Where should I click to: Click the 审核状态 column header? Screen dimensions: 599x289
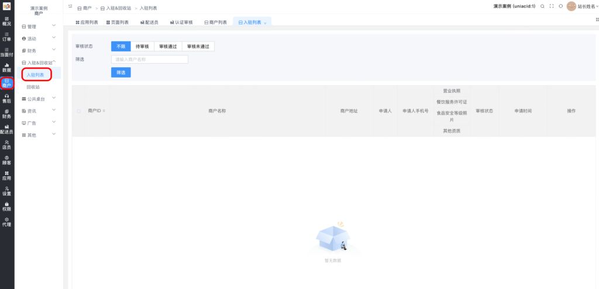click(484, 111)
